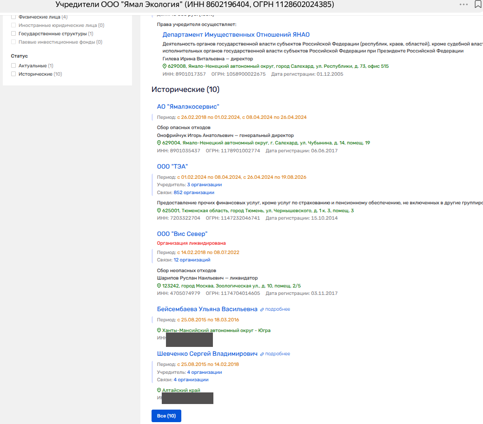Screen dimensions: 483x424
Task: Enable the Государственные структуры (1) filter
Action: [x=13, y=33]
